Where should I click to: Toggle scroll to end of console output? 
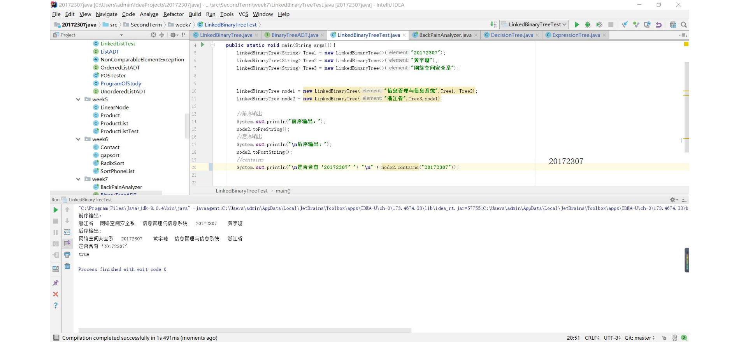pyautogui.click(x=67, y=243)
